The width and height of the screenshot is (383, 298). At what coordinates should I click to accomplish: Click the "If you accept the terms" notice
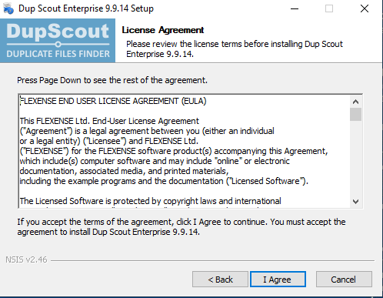(x=182, y=226)
